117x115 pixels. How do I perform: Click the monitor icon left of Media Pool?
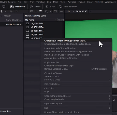pos(4,7)
